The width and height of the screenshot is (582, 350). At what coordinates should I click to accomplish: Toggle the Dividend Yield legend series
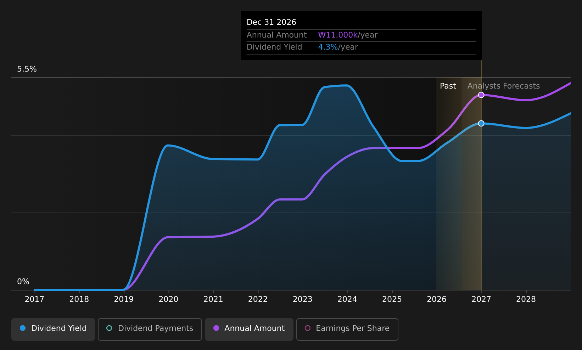(53, 329)
